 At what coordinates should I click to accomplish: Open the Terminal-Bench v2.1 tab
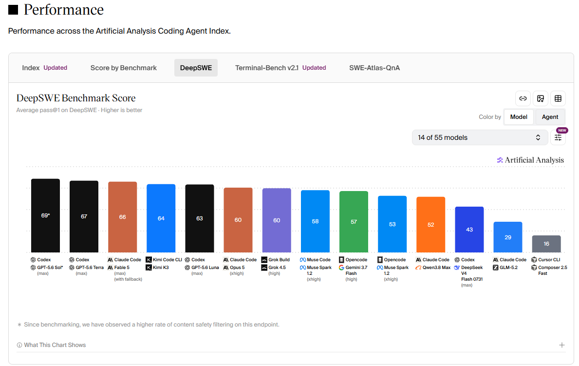pyautogui.click(x=266, y=68)
